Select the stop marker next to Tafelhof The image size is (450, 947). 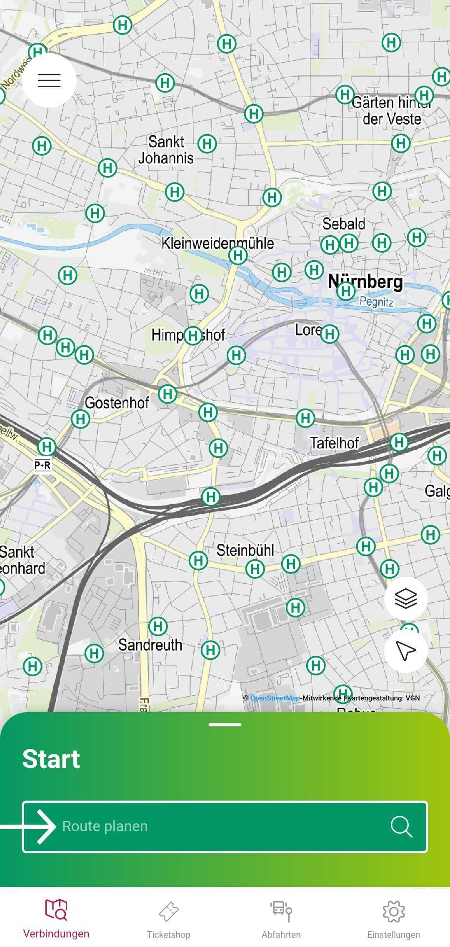click(x=305, y=418)
